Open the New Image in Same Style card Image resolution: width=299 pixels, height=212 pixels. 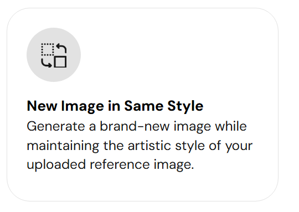coord(142,105)
